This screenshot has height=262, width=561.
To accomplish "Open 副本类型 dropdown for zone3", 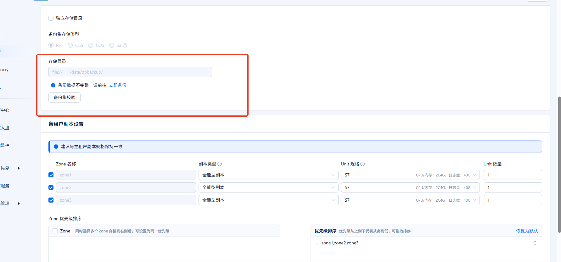I will point(268,200).
